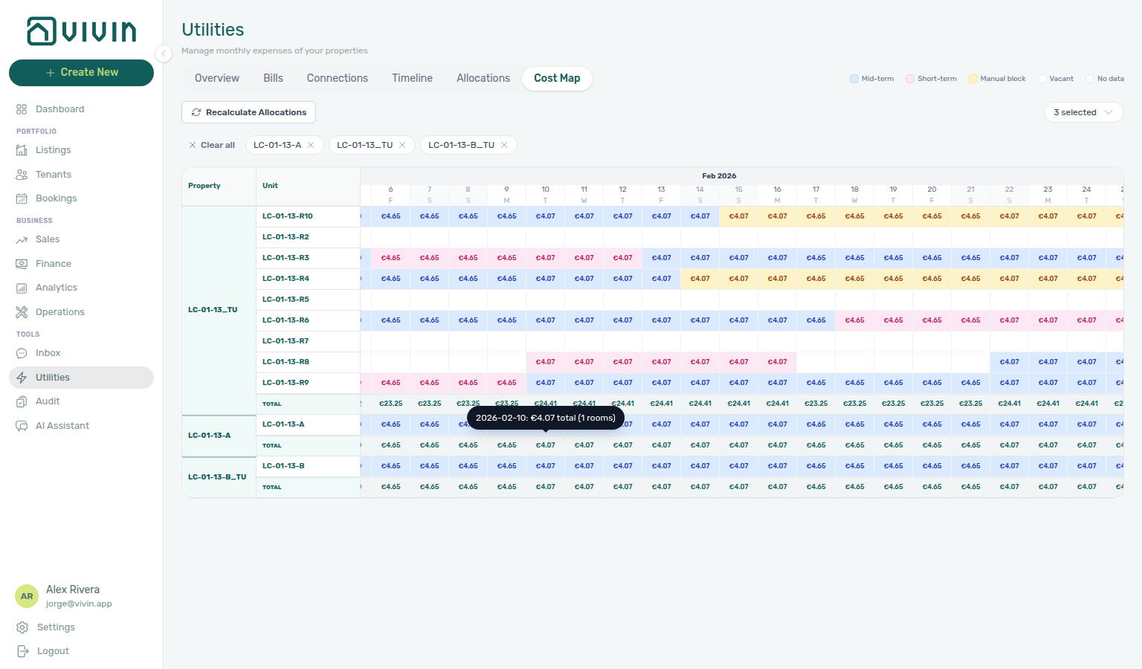The width and height of the screenshot is (1142, 669).
Task: Select Utilities in the sidebar
Action: point(81,378)
